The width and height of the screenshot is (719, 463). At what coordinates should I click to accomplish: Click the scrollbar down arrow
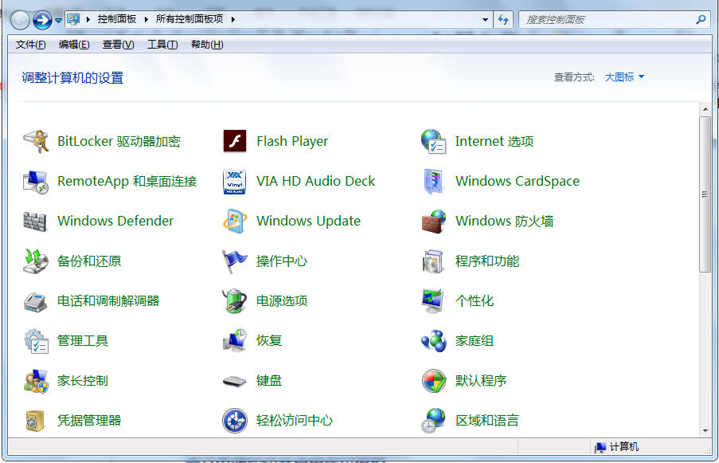click(705, 431)
